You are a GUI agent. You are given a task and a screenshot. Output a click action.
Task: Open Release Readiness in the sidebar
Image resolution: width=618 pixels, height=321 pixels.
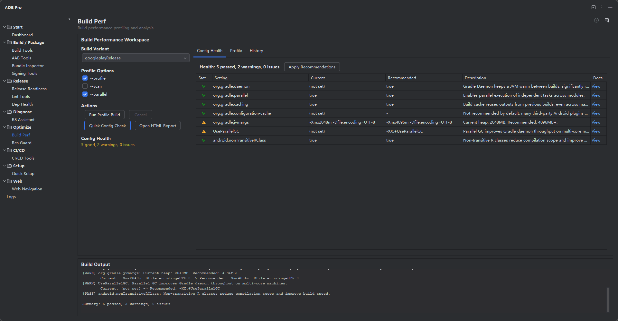tap(29, 89)
